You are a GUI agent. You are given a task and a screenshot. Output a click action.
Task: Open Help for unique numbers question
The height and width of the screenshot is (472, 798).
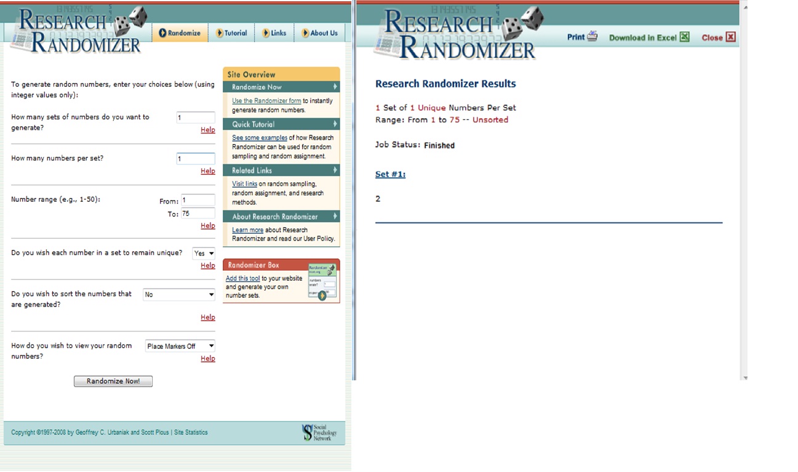[x=208, y=265]
